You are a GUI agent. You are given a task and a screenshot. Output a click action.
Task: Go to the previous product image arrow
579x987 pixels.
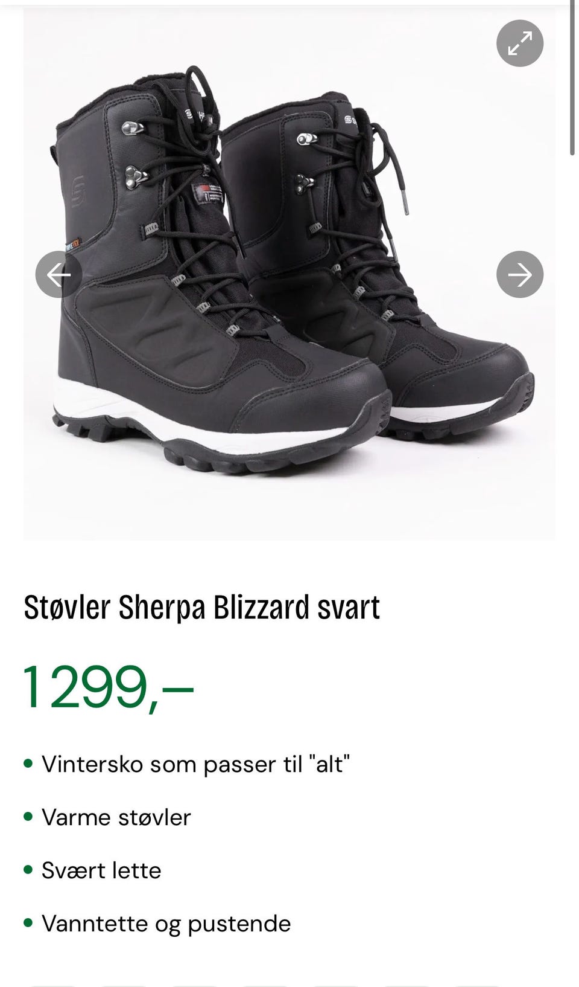pos(59,274)
